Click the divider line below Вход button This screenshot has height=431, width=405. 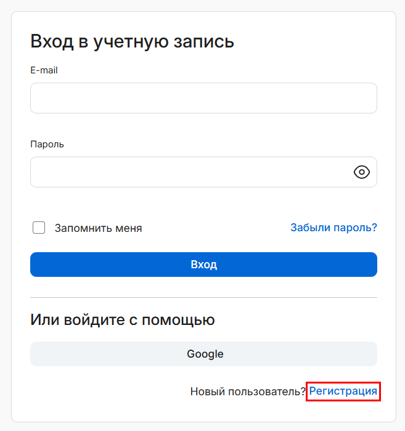[x=203, y=298]
